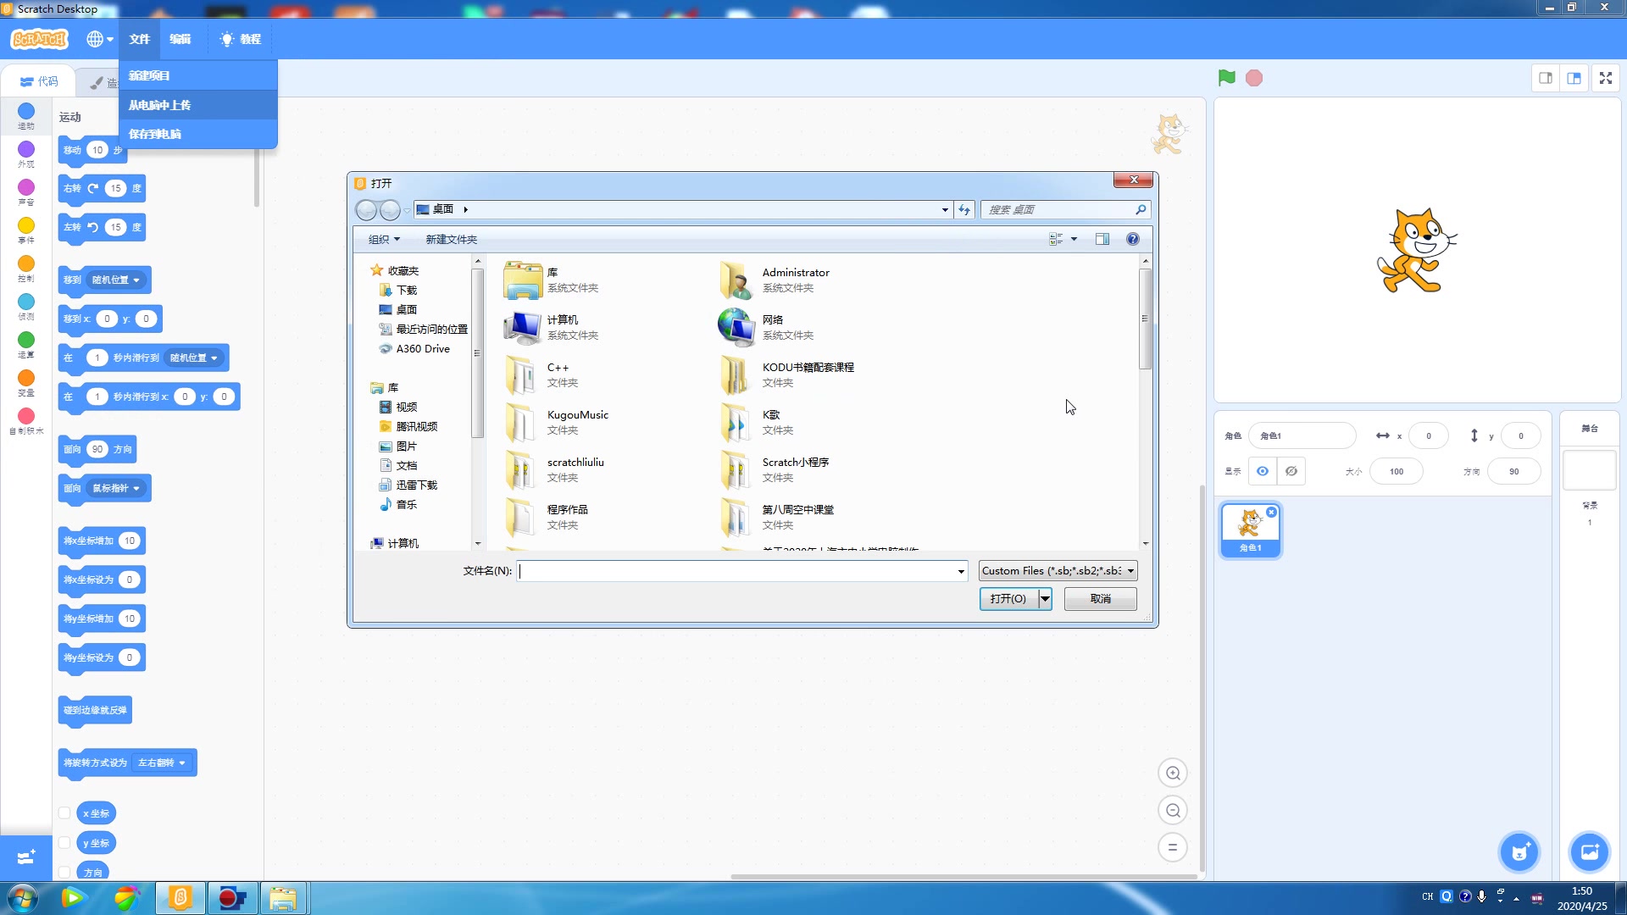
Task: Select the pink 自制积木 category
Action: coord(26,420)
